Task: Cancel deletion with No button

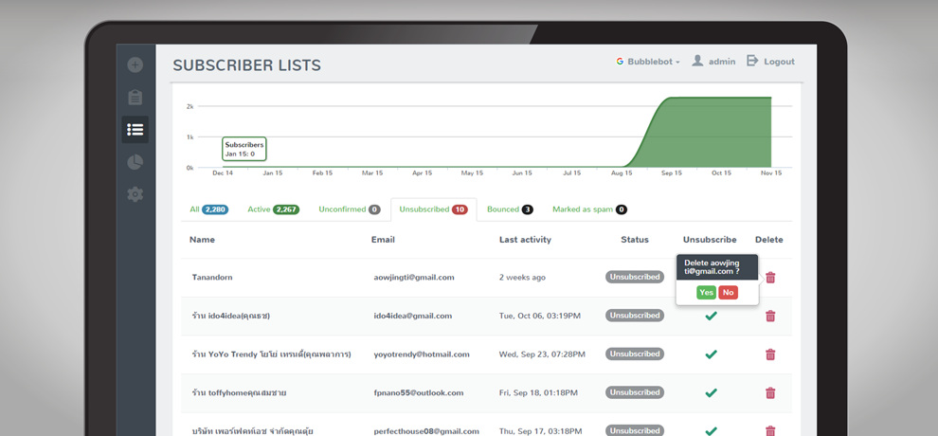Action: 728,293
